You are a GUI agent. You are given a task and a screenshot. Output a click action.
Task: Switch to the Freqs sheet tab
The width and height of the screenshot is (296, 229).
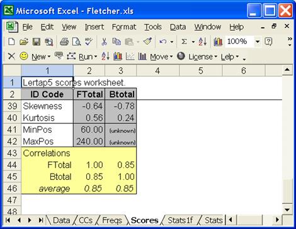tap(112, 220)
